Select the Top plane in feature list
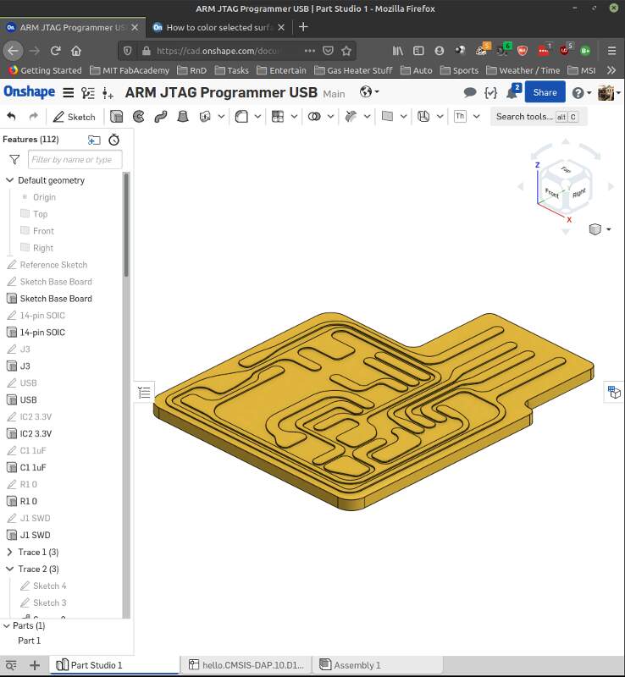Screen dimensions: 625x677 tap(40, 214)
